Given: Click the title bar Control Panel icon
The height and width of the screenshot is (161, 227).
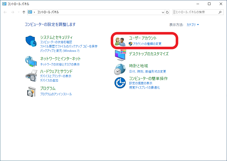Looking at the screenshot, I should (x=4, y=4).
